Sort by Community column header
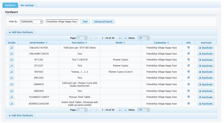Image resolution: width=224 pixels, height=123 pixels. 161,43
